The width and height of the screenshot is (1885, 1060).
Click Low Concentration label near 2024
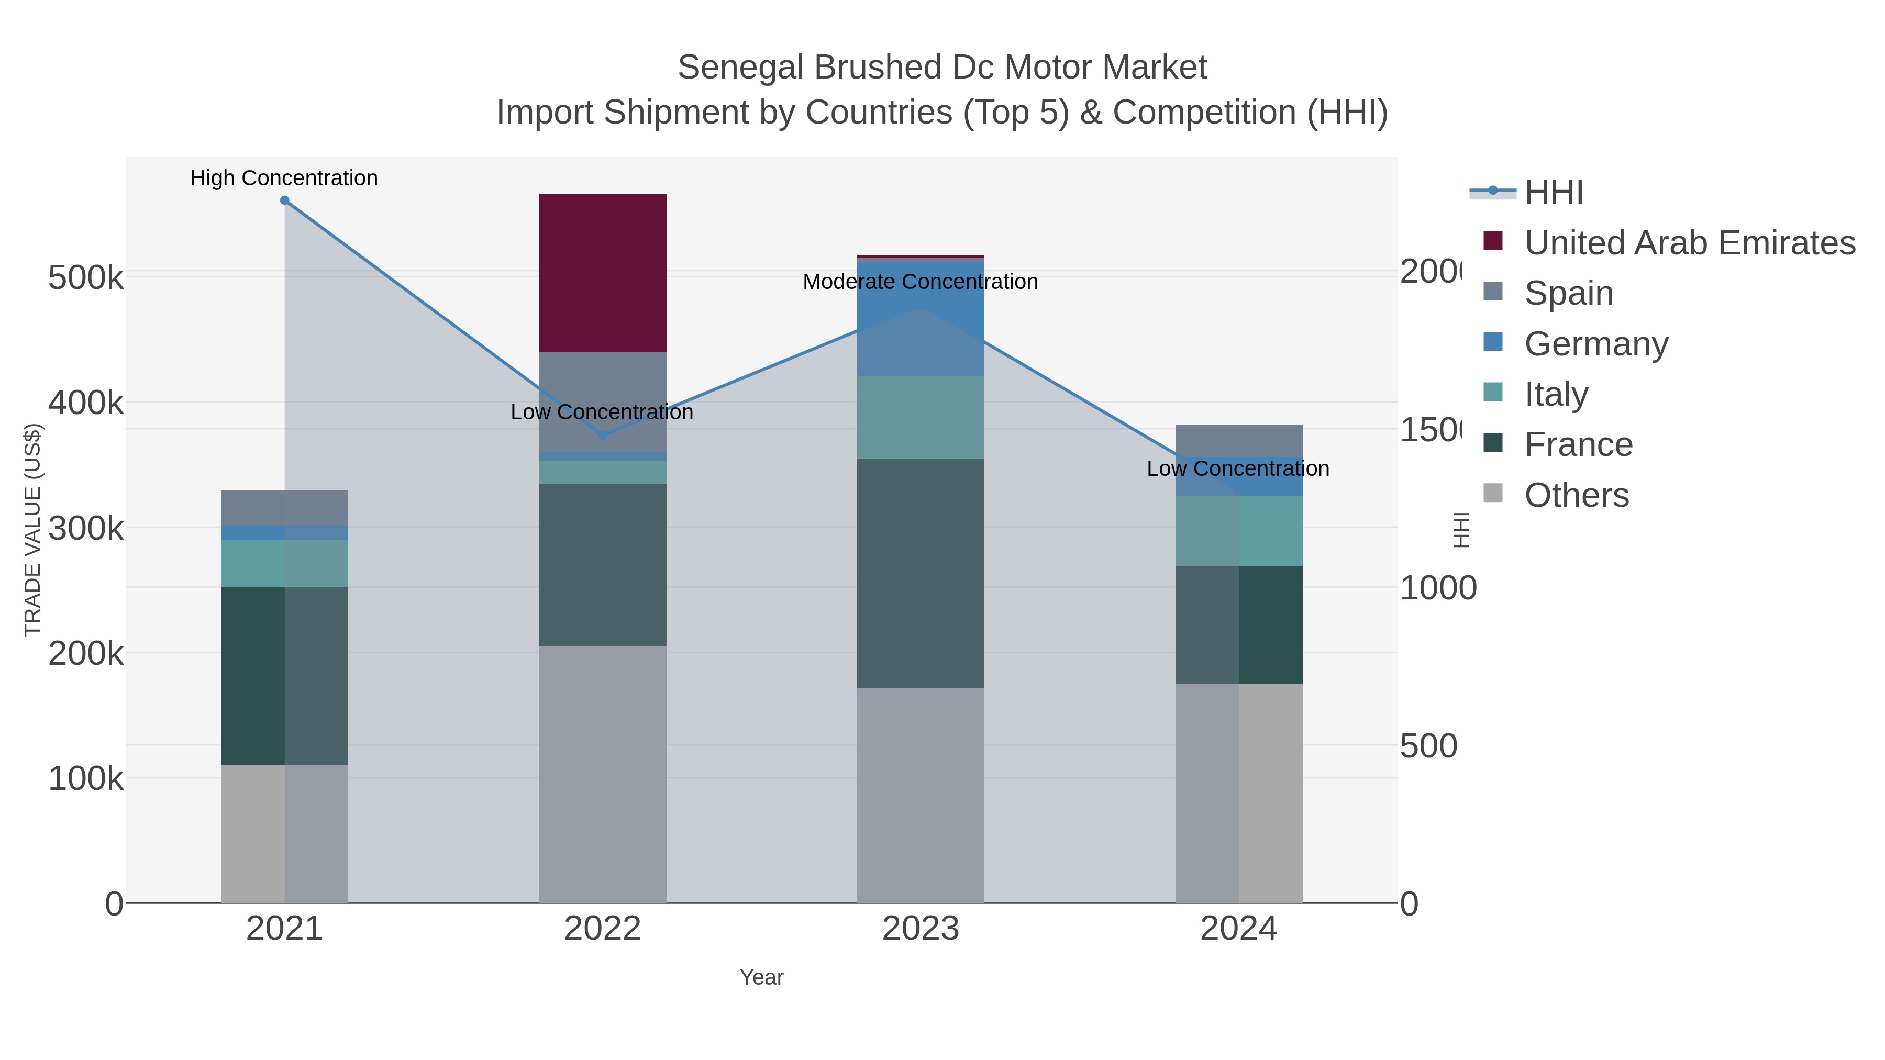click(1238, 468)
